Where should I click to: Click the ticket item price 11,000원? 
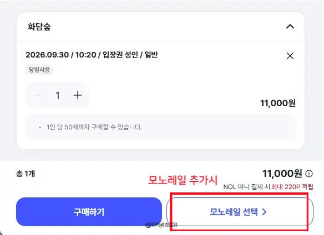pyautogui.click(x=278, y=103)
